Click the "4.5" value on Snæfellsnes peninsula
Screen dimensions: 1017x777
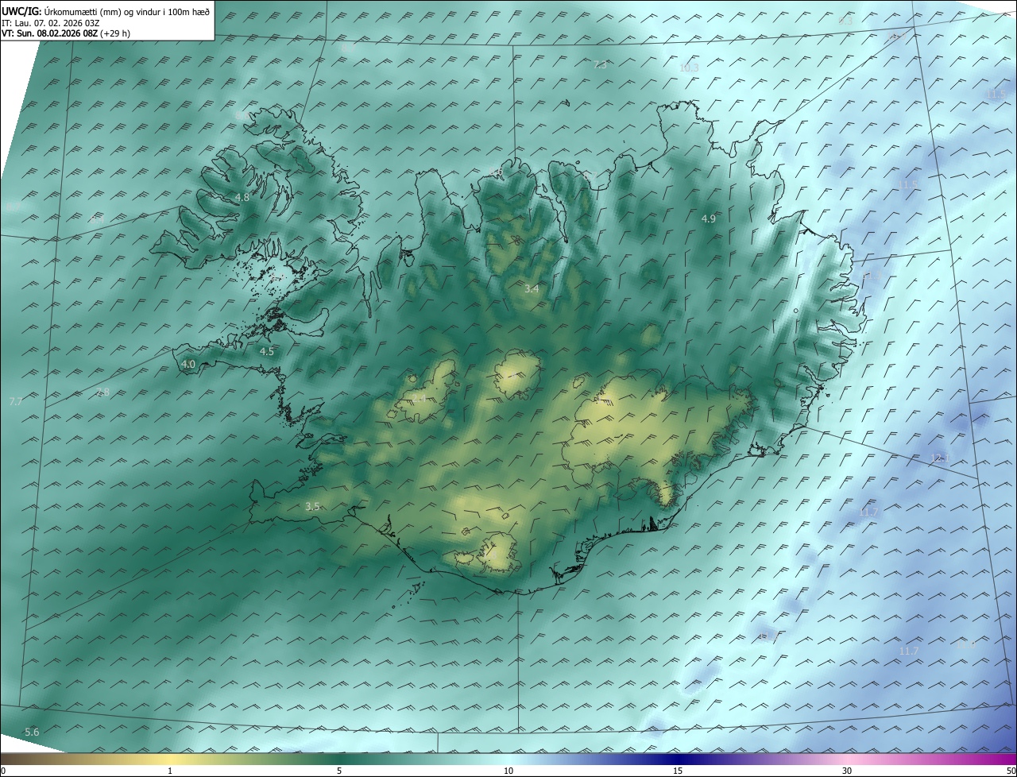(x=267, y=351)
